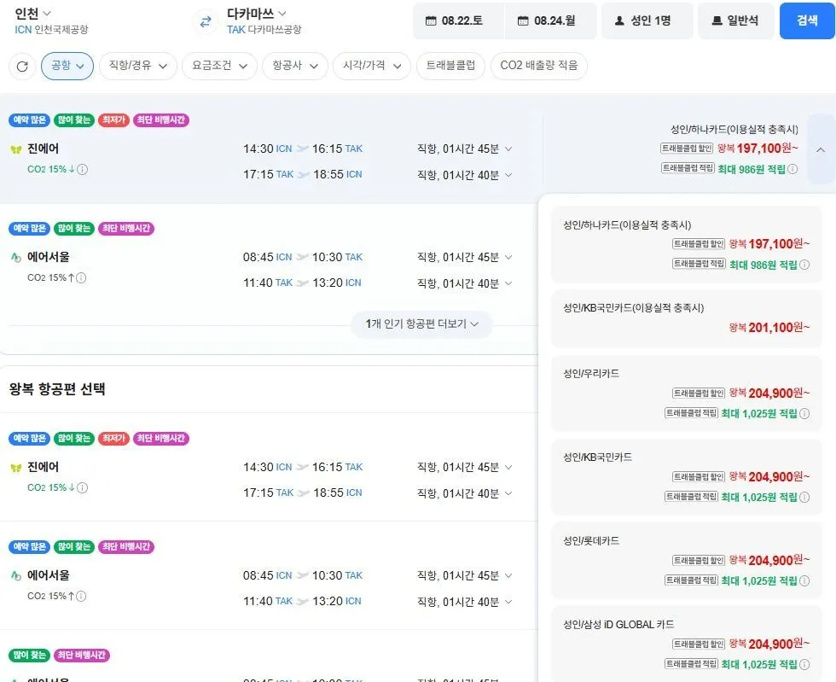Toggle the 트래블클럽 filter chip
The image size is (836, 682).
click(450, 66)
